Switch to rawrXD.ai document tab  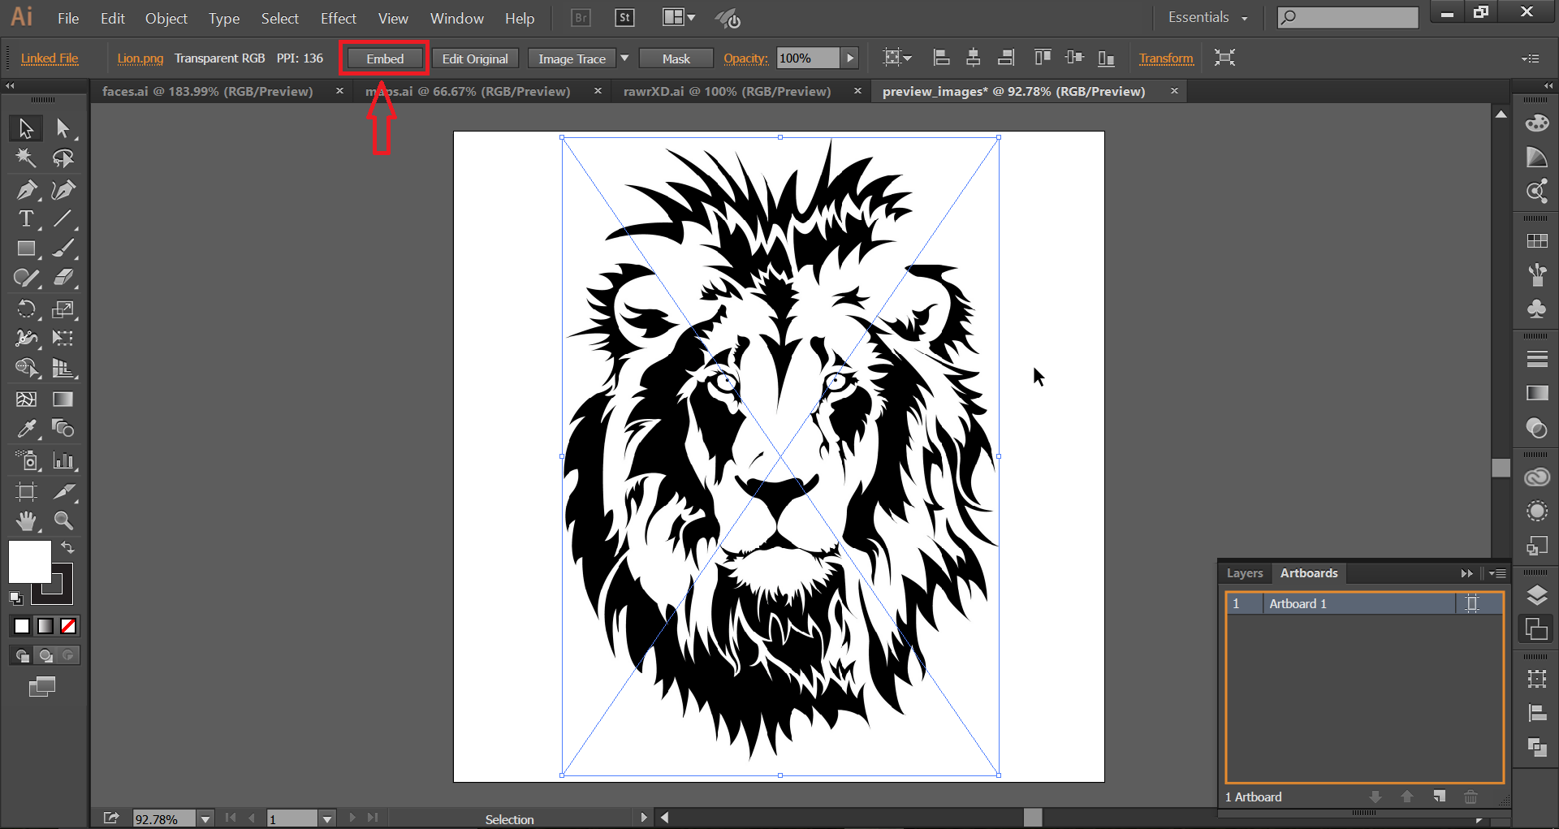[x=727, y=91]
